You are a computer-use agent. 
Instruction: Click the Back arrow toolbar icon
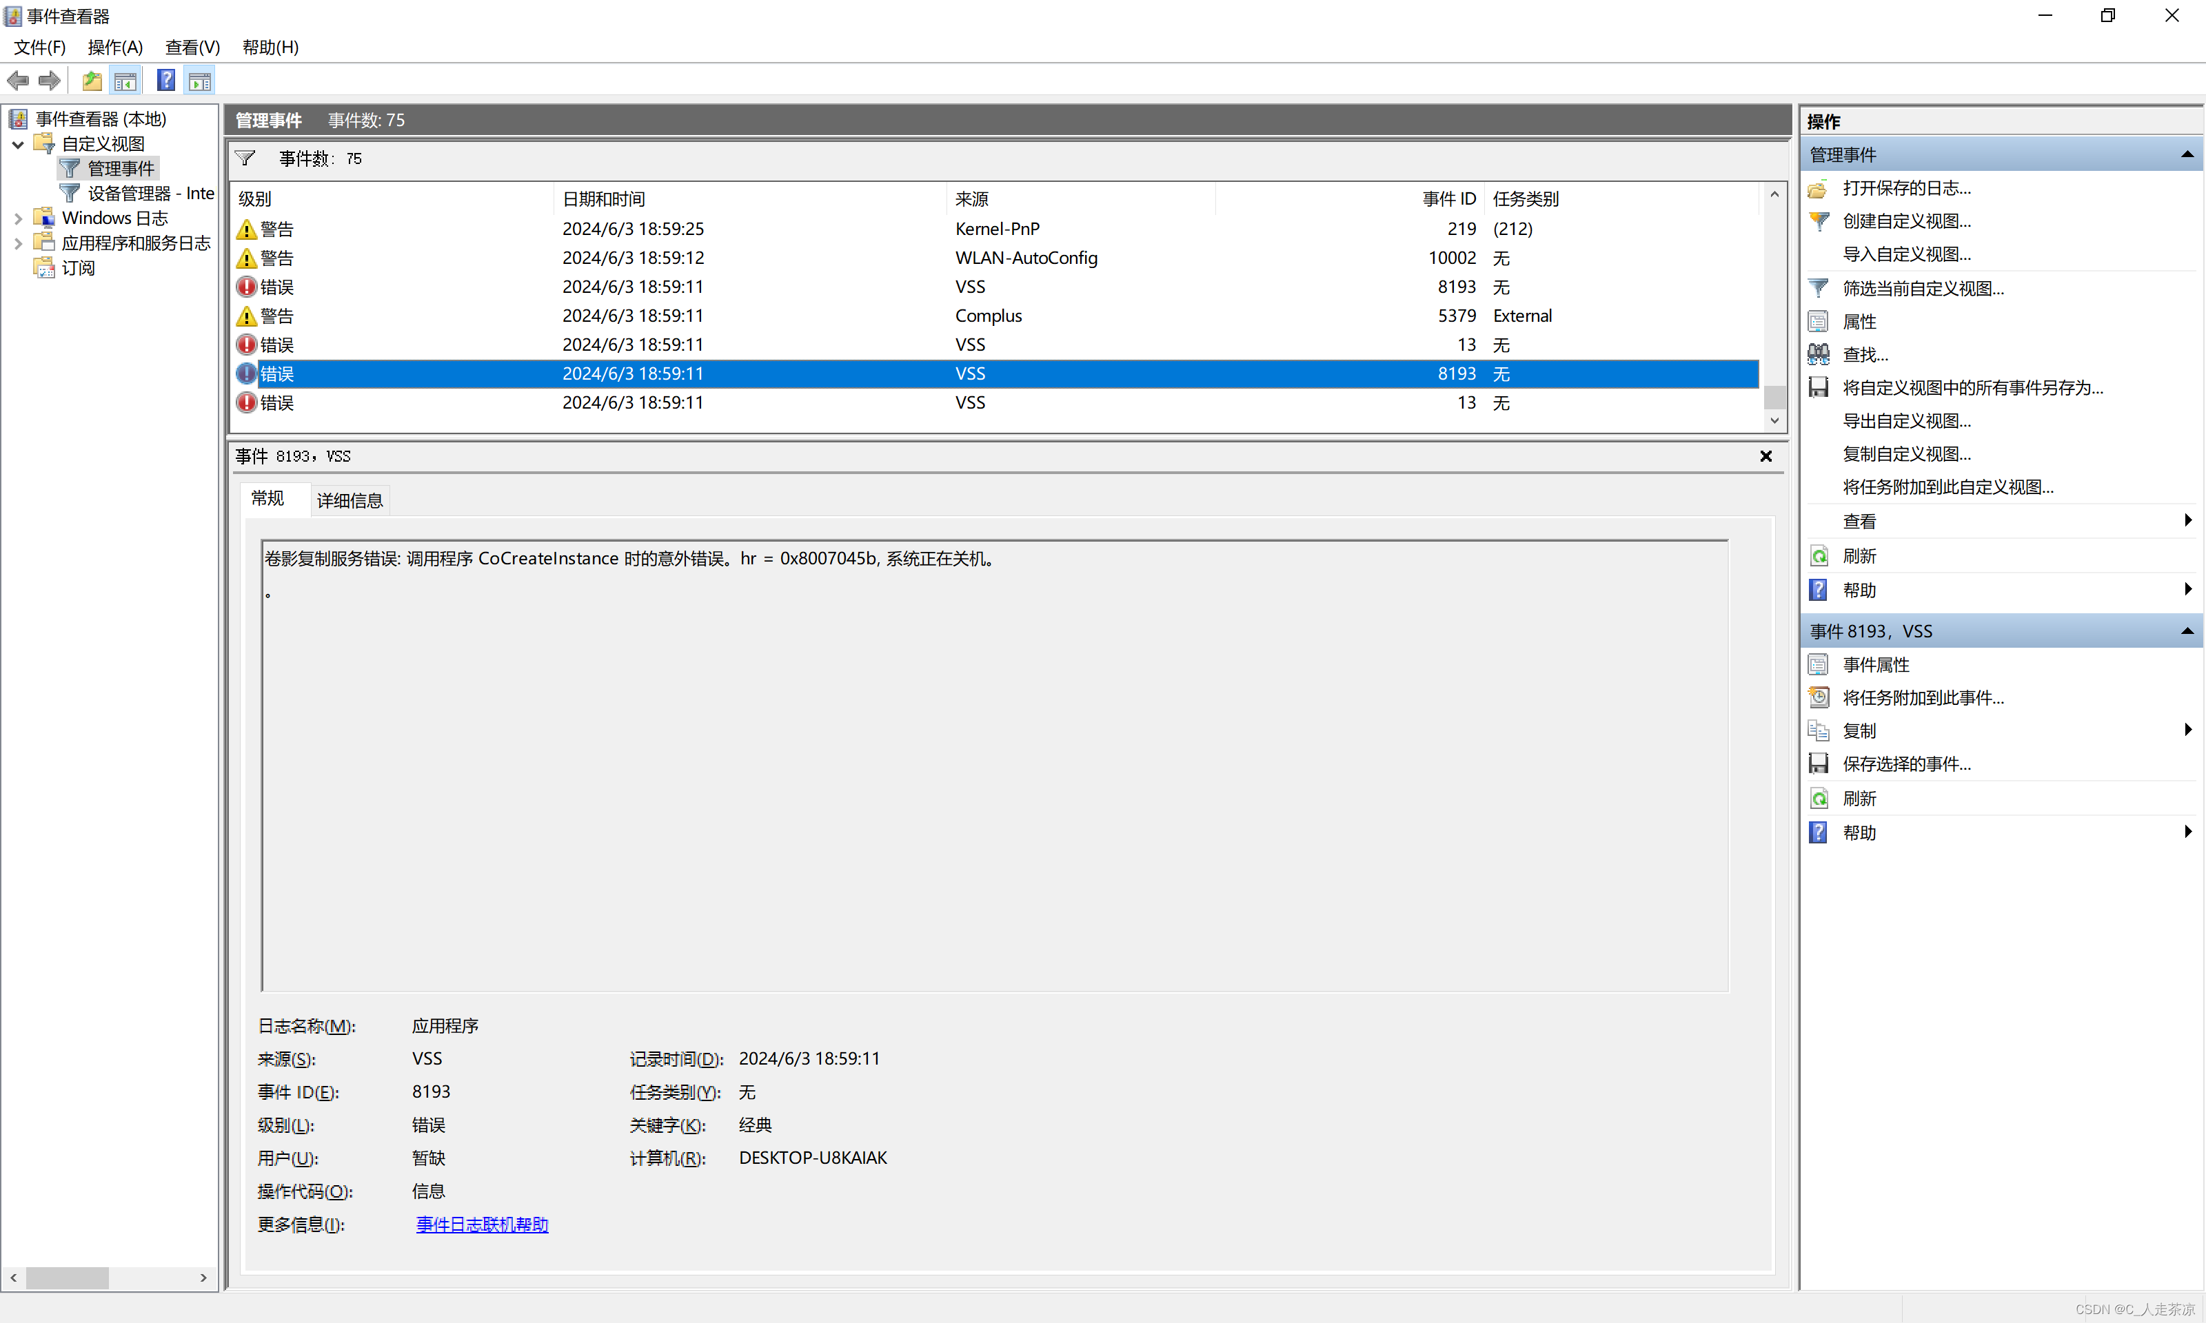pos(18,81)
